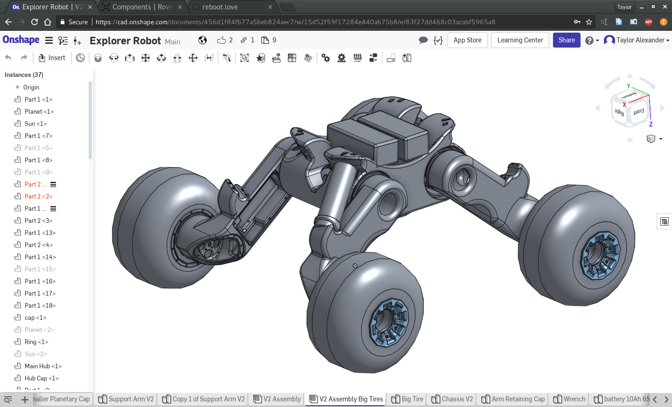
Task: Choose the Gear relation tool
Action: 326,58
